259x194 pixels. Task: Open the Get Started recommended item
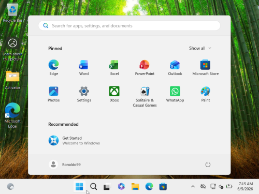[74, 141]
